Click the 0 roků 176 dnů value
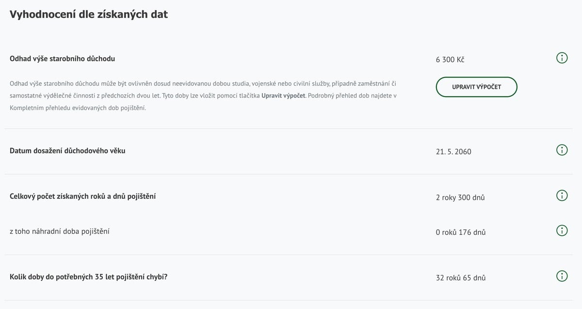582x309 pixels. (x=461, y=232)
